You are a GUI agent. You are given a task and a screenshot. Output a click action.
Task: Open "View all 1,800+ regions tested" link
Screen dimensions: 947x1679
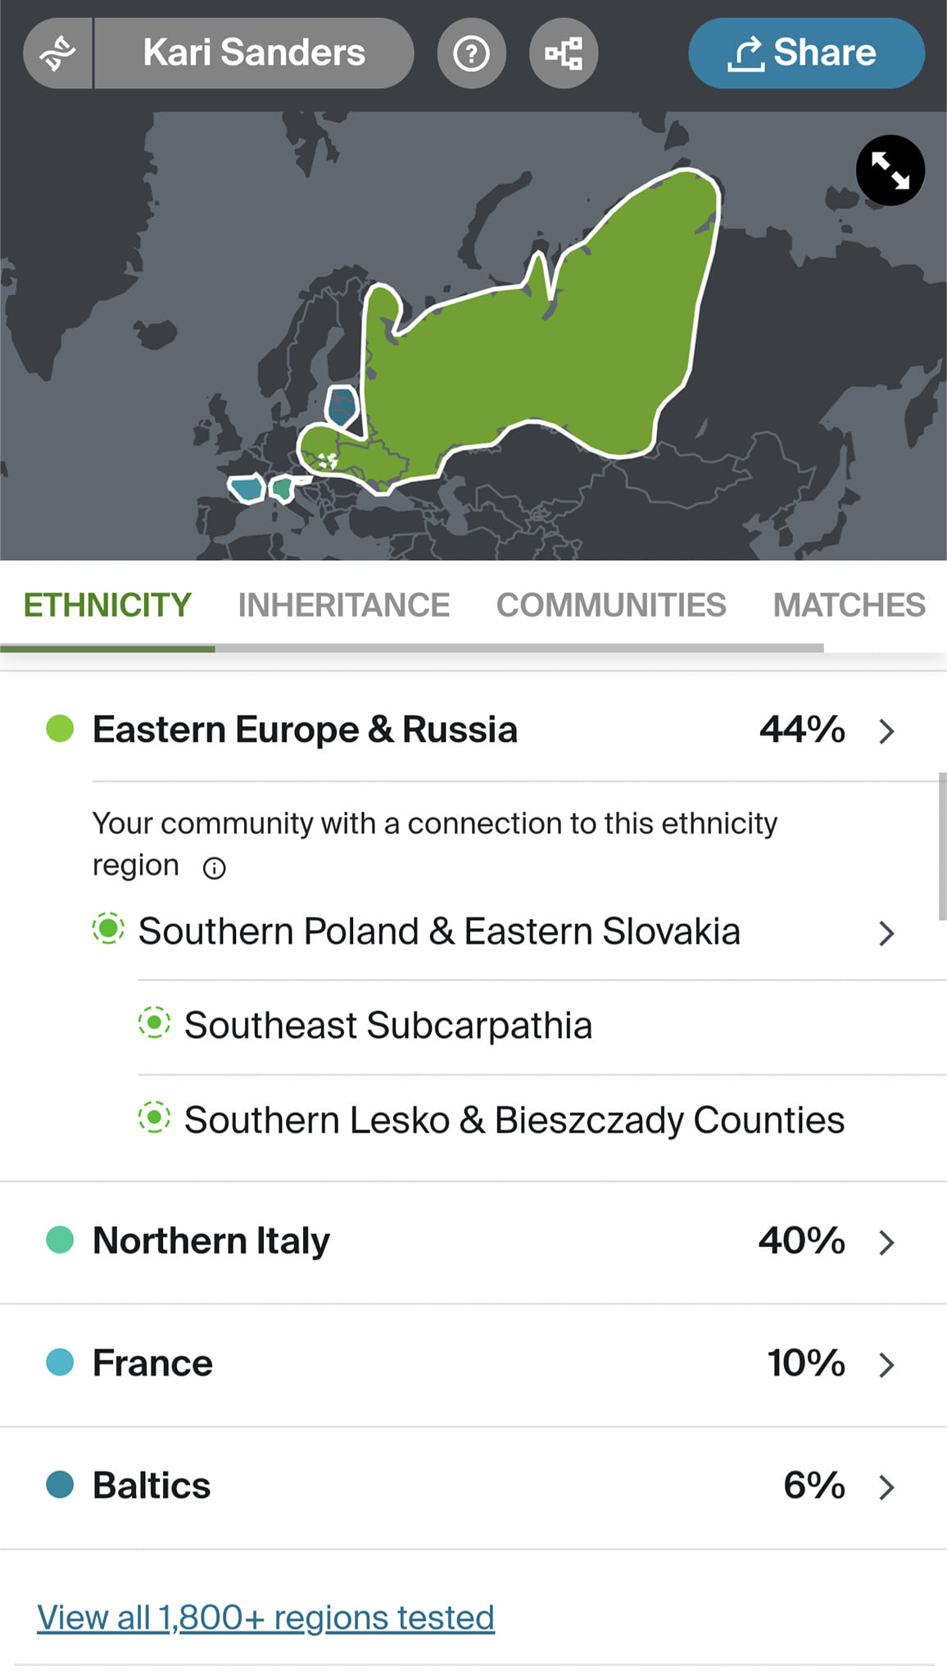tap(265, 1618)
